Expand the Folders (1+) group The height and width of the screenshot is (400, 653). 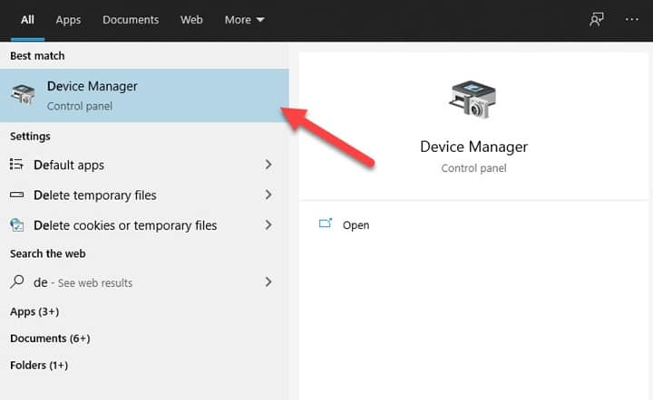39,365
